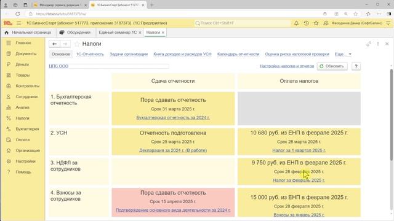Open Подтверждение основного вида деятельности link
The width and height of the screenshot is (394, 221).
(173, 210)
